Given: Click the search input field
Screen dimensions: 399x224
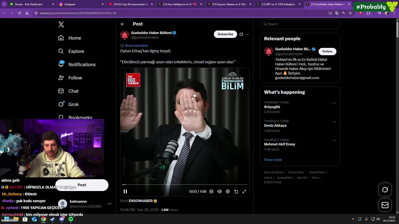Looking at the screenshot, I should pyautogui.click(x=300, y=24).
